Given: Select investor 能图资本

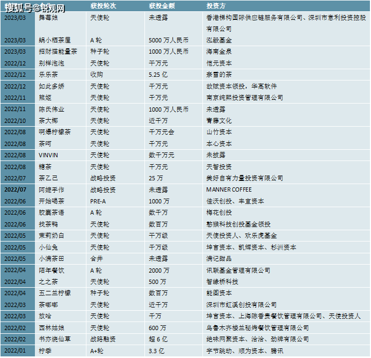Looking at the screenshot, I should pos(219,293).
